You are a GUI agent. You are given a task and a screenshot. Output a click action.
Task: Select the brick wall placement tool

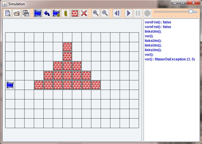(x=75, y=13)
